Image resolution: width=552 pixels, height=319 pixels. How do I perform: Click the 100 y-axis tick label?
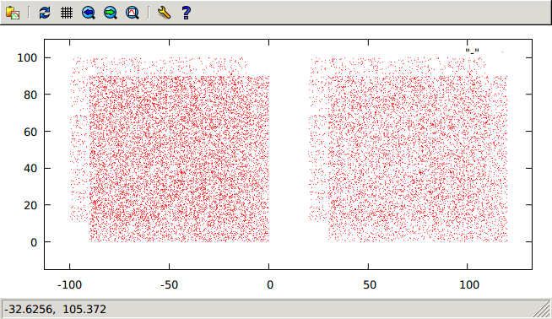click(27, 57)
